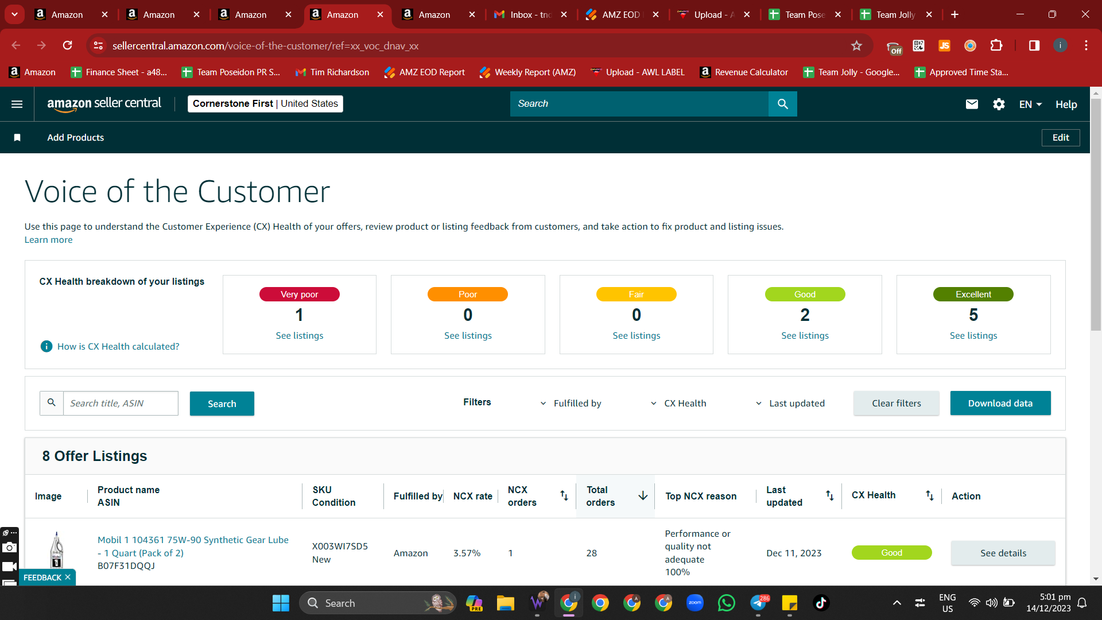Open the Seller Central hamburger menu
Screen dimensions: 1102x620
[x=17, y=104]
